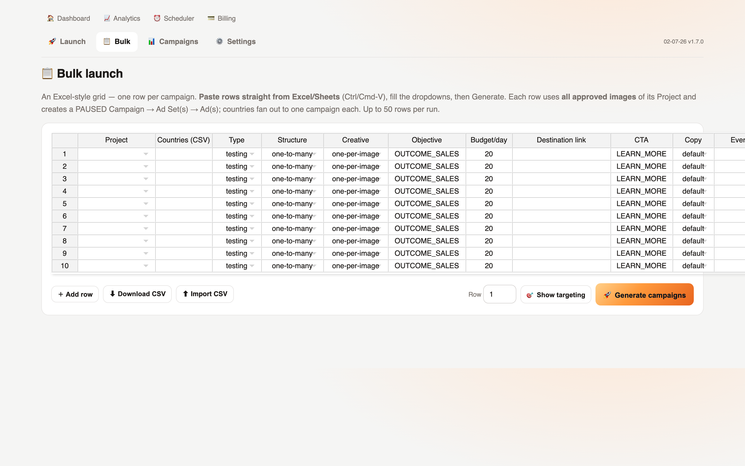Screen dimensions: 745x466
Task: Click the Budget/day value in row 10
Action: coord(489,266)
